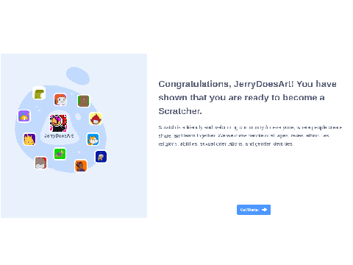Click the brown bear avatar
Screen dimensions: 353x265
[x=83, y=101]
